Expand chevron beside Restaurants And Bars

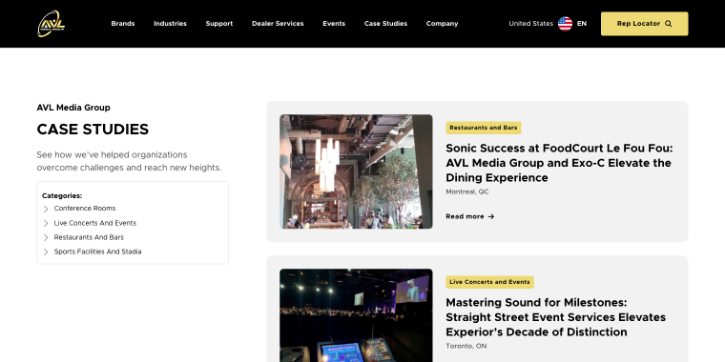(46, 238)
